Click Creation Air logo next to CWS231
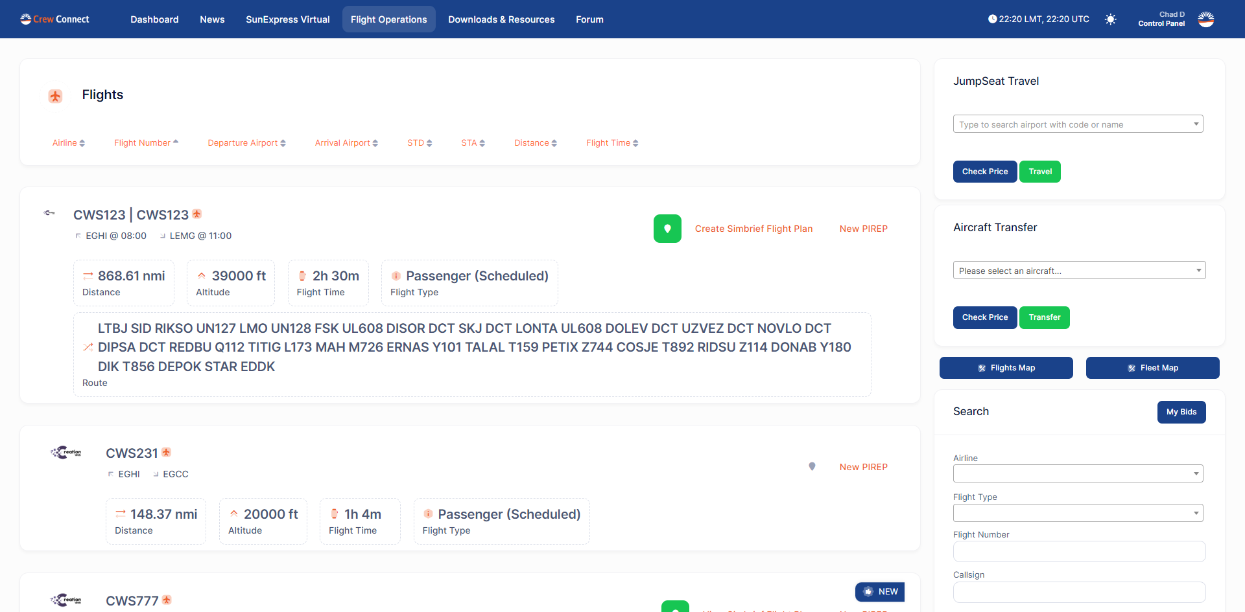This screenshot has height=612, width=1245. click(65, 452)
